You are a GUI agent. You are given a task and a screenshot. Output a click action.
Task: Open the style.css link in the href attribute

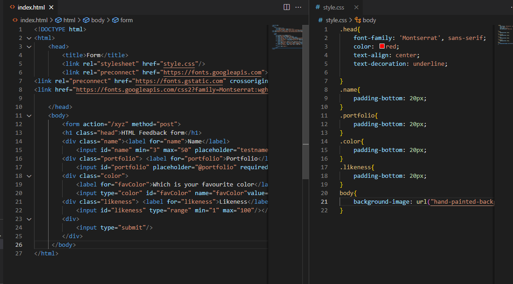point(179,64)
